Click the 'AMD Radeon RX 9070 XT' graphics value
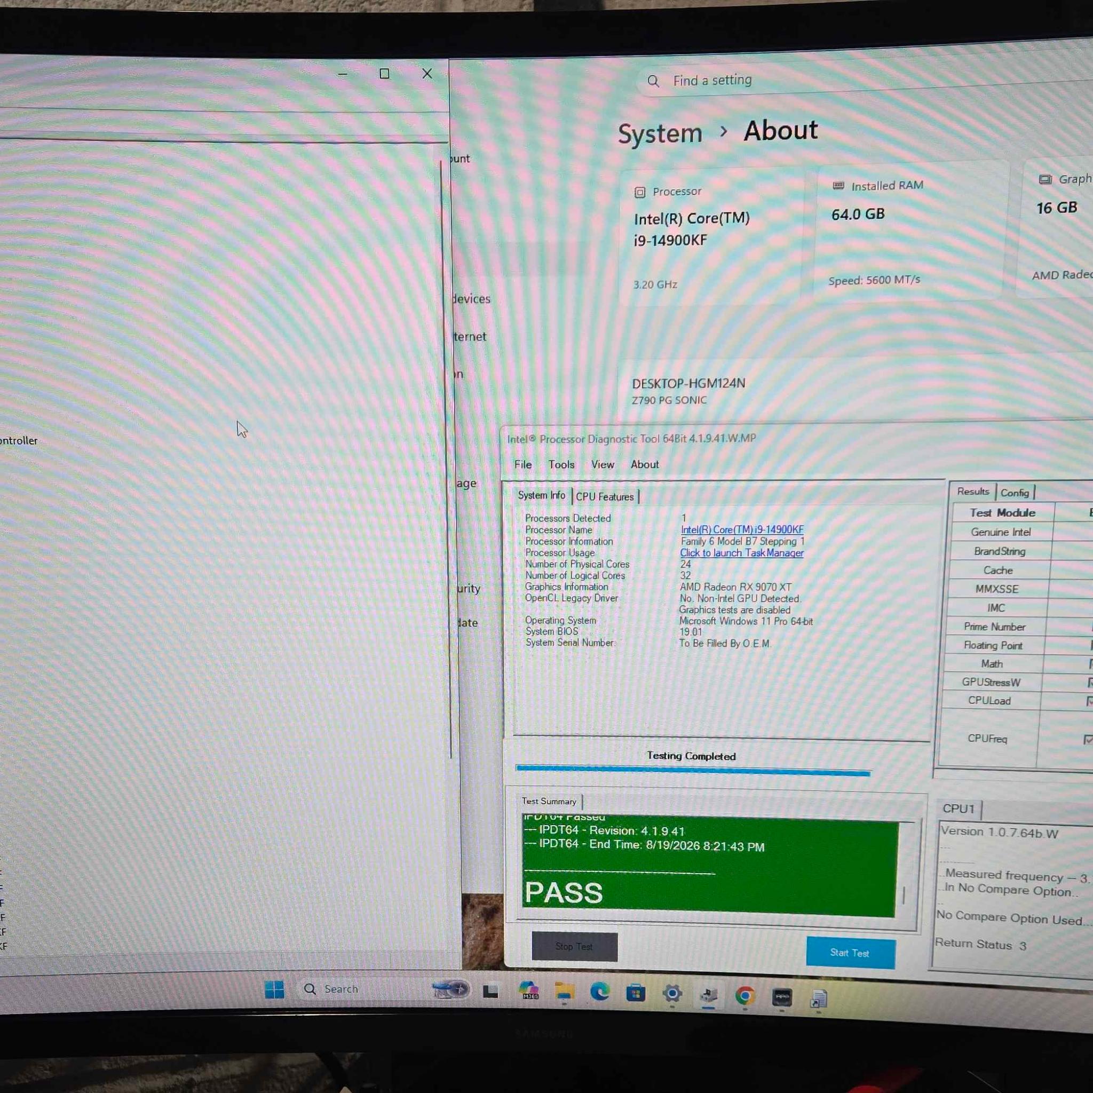The image size is (1093, 1093). click(735, 587)
